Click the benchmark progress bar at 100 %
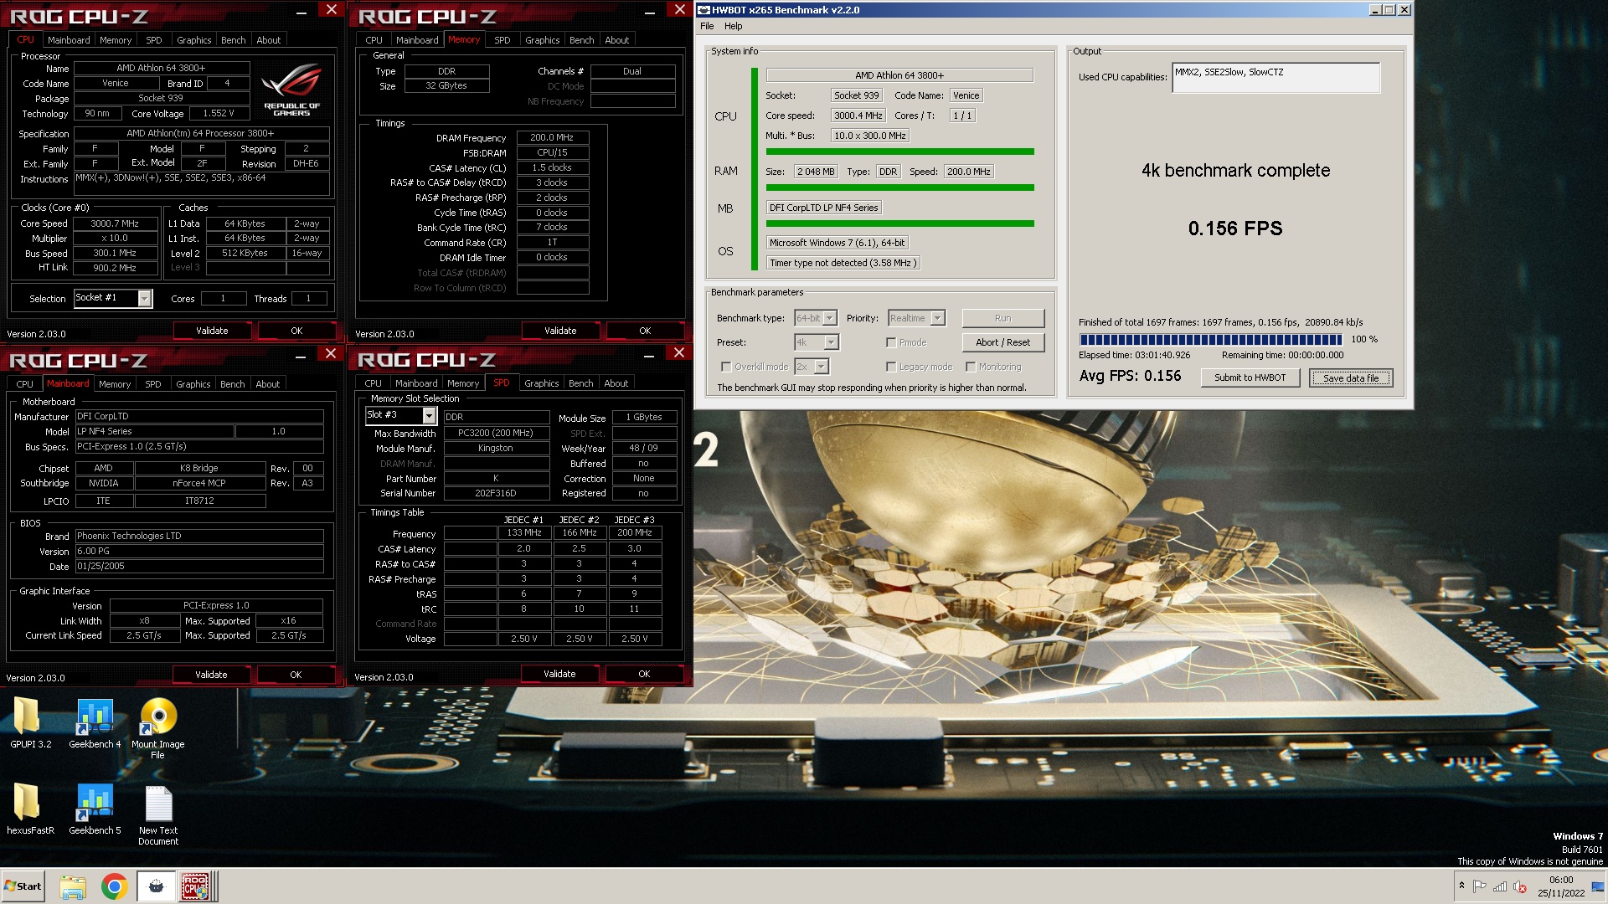1608x904 pixels. click(x=1211, y=340)
